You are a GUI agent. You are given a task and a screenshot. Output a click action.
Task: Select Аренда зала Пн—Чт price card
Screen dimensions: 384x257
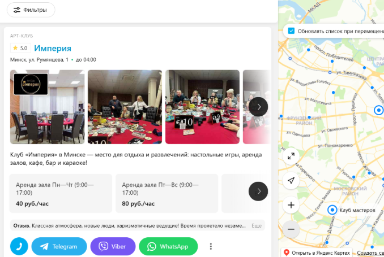(x=61, y=194)
